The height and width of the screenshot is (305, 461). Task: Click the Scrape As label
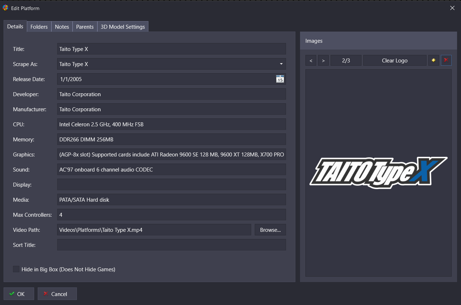(x=25, y=64)
